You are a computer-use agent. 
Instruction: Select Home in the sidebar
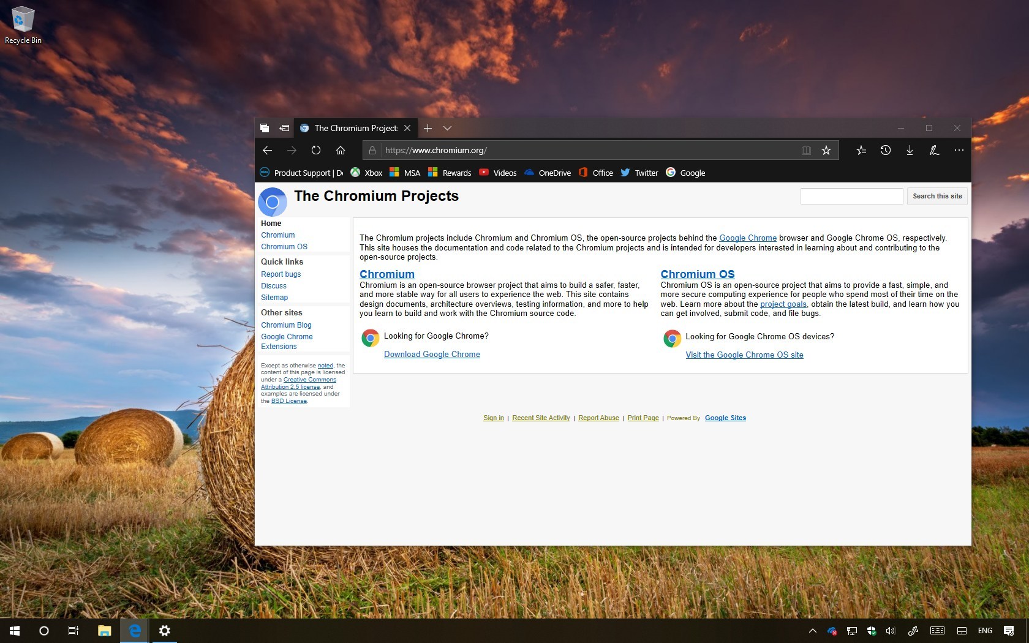pyautogui.click(x=271, y=224)
